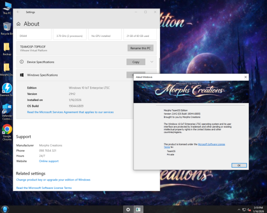Select the Installed on date 1/16/2026
The image size is (267, 213).
[75, 100]
